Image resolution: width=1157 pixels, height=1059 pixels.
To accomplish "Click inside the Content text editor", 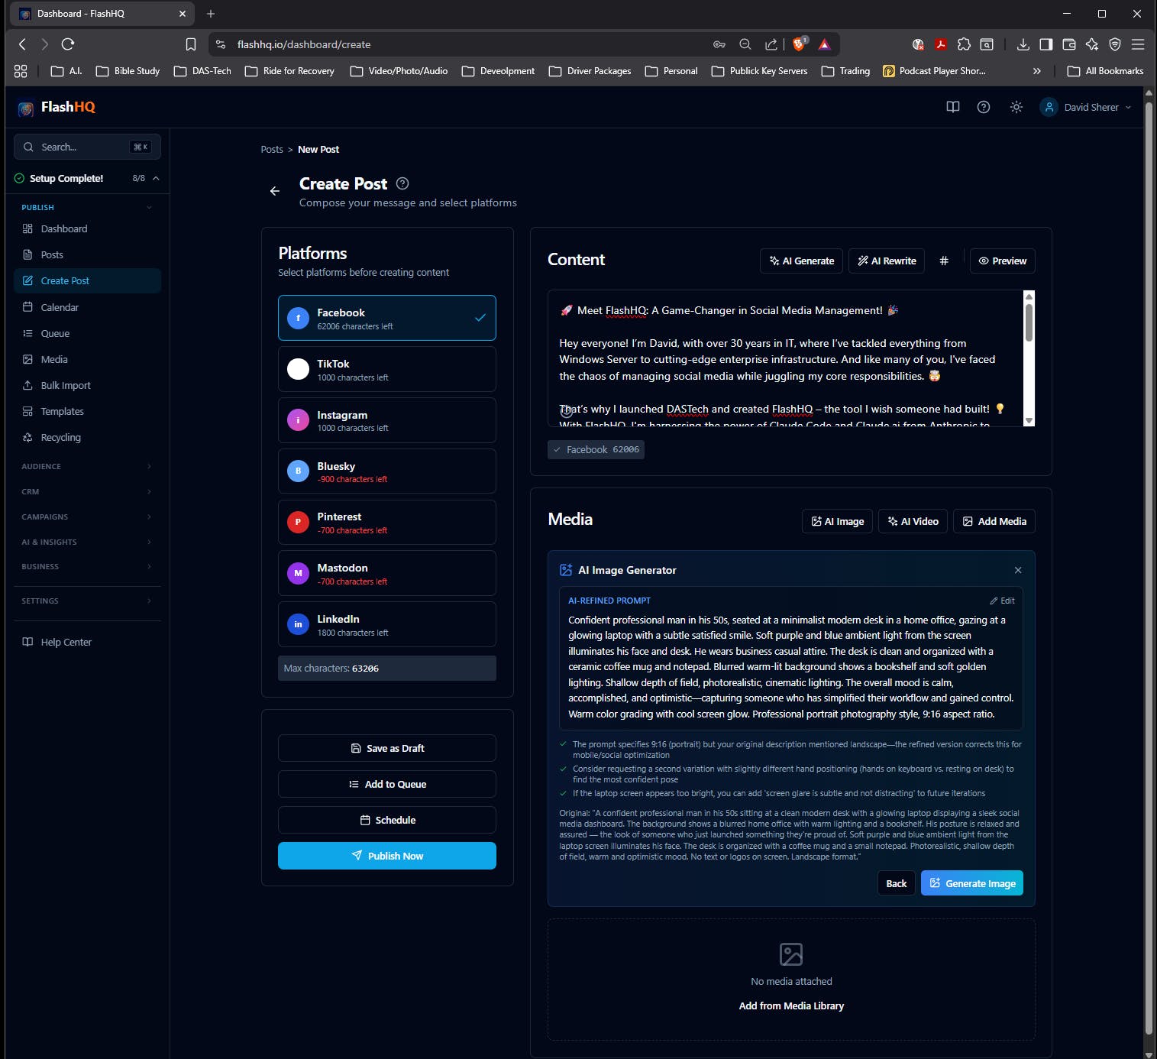I will pos(785,359).
